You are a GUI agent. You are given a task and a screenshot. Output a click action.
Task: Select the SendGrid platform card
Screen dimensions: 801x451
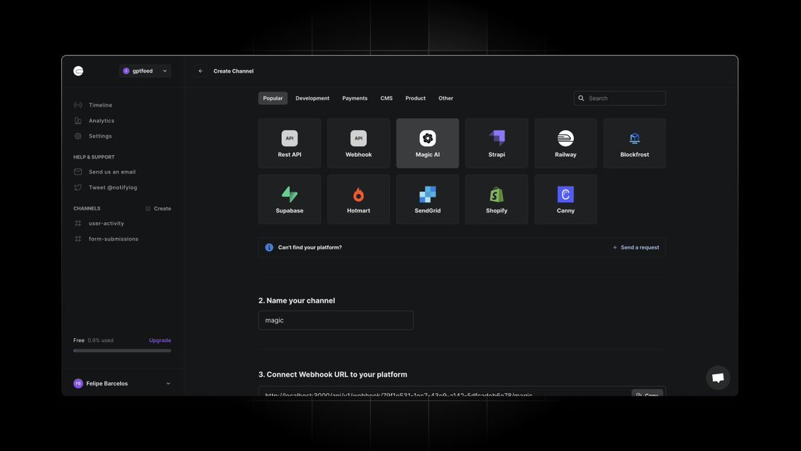click(x=428, y=199)
